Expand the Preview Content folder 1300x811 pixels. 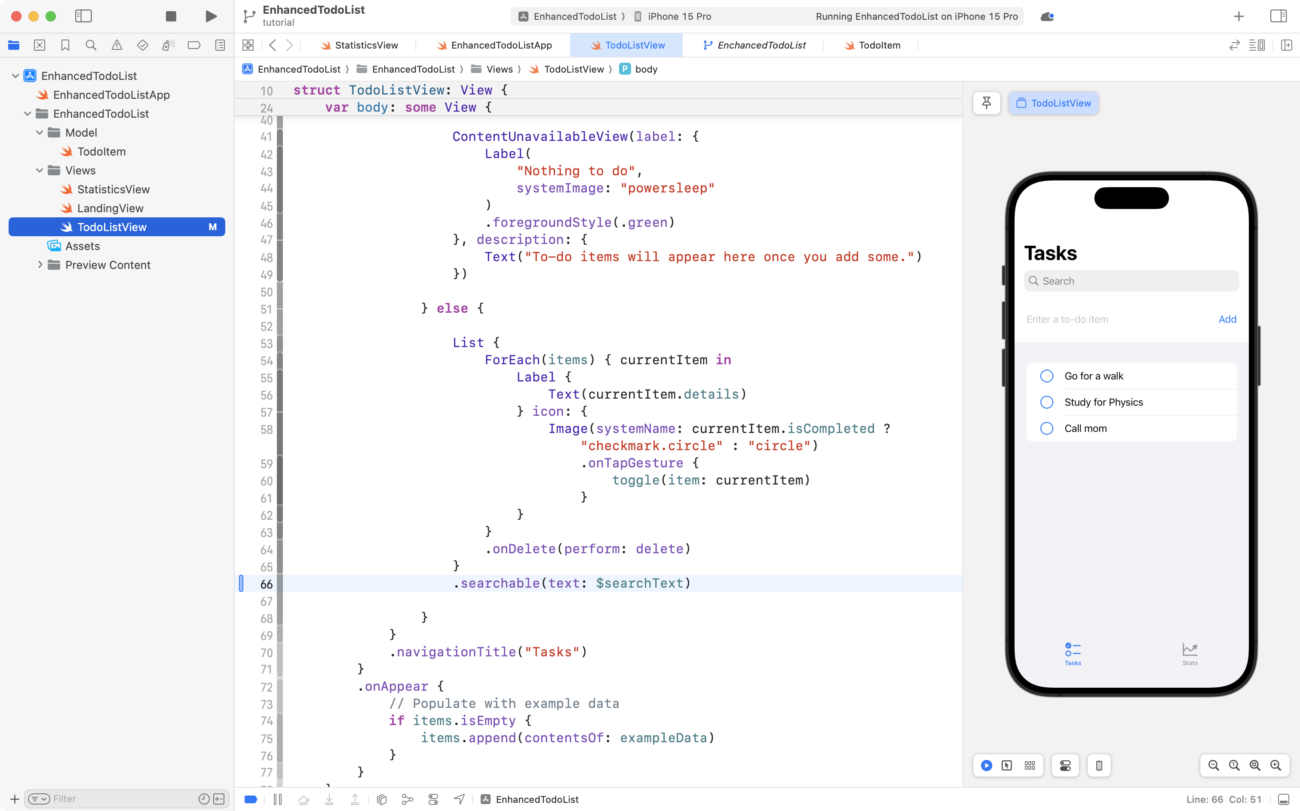(x=40, y=265)
